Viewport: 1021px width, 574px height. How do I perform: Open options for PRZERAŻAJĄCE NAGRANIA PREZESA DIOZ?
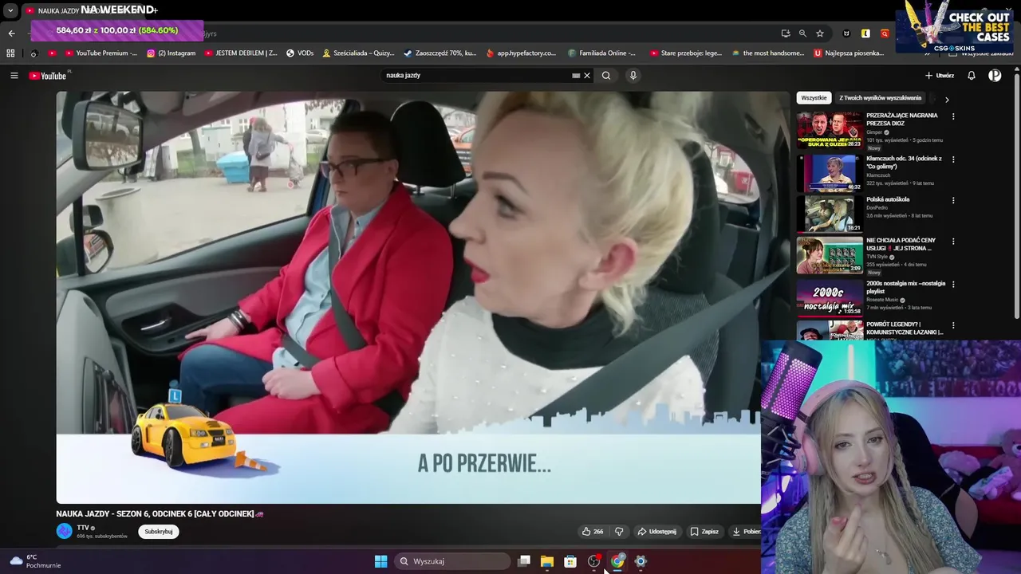953,116
